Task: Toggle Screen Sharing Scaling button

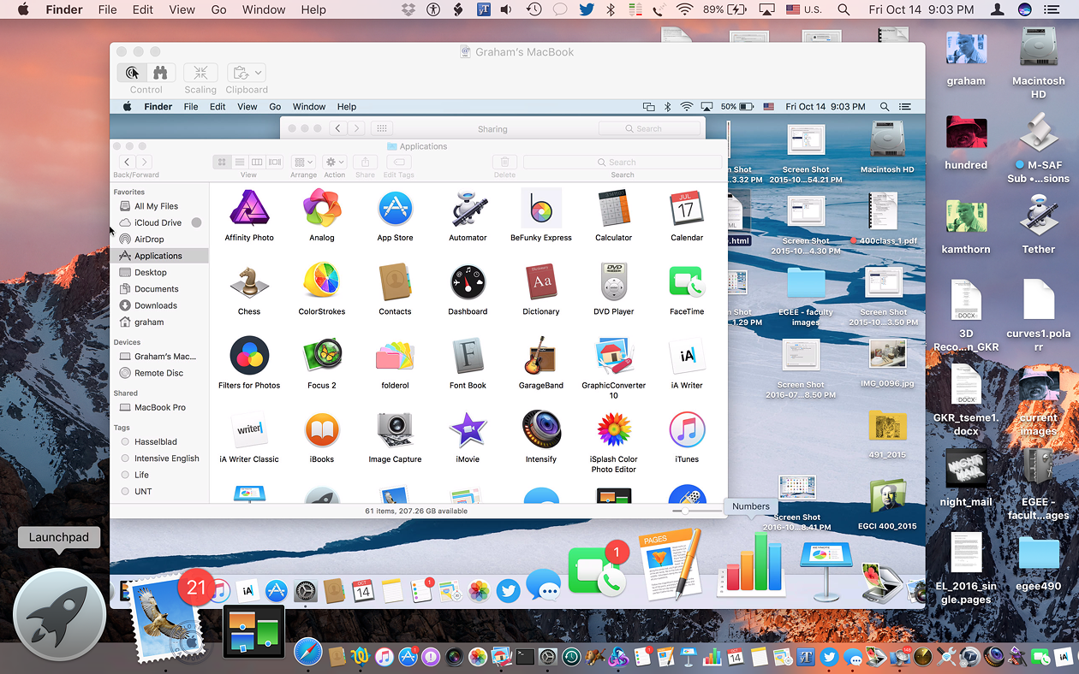Action: coord(200,74)
